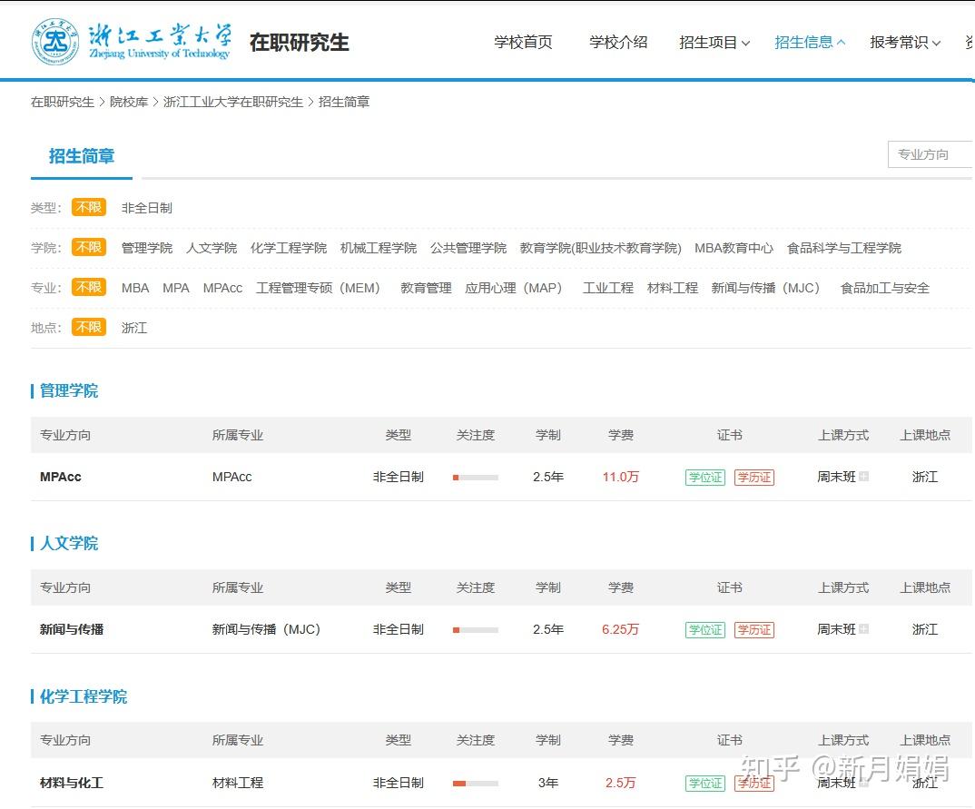Image resolution: width=975 pixels, height=809 pixels.
Task: Expand the 报考常识 dropdown menu
Action: pyautogui.click(x=905, y=43)
